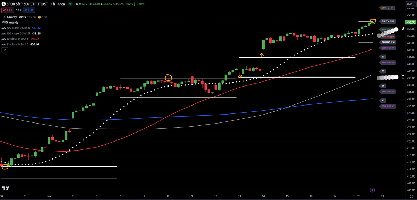
Task: Click the 456.00 price axis label
Action: click(410, 15)
